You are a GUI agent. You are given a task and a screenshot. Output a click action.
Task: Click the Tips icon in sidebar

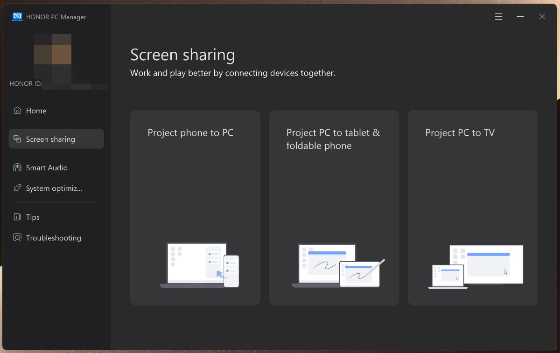(17, 217)
